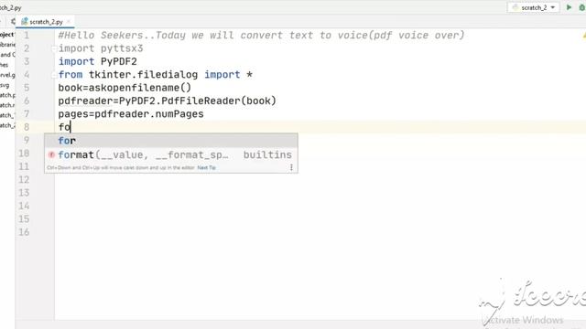Image resolution: width=586 pixels, height=329 pixels.
Task: Select the scratch_2.py editor tab
Action: [x=46, y=22]
